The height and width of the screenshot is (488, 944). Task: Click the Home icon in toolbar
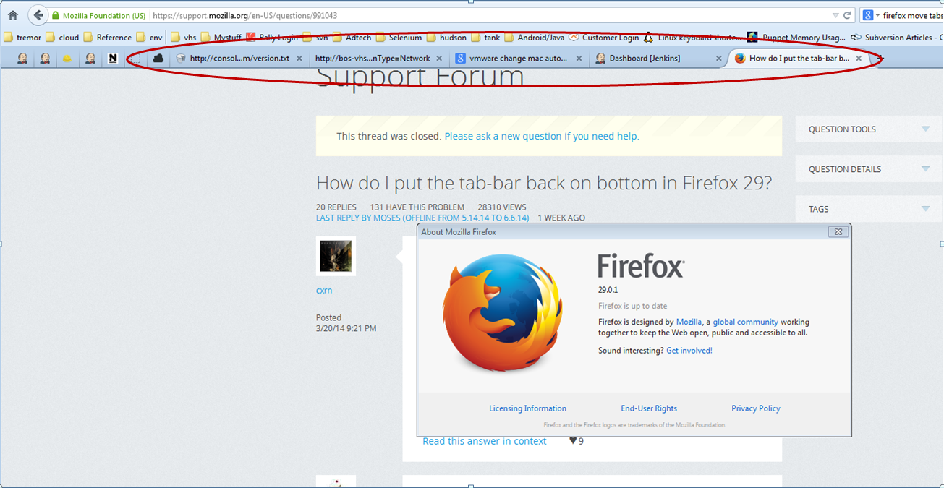click(12, 15)
